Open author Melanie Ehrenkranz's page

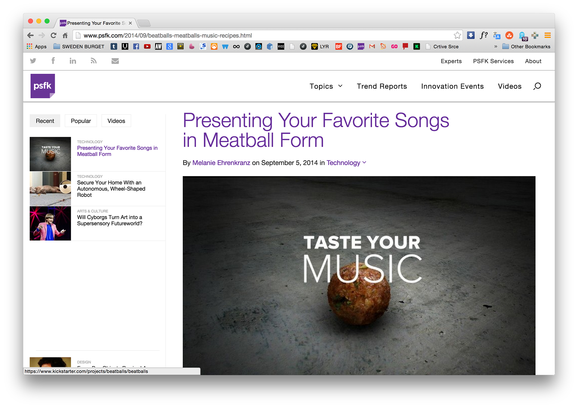tap(221, 163)
